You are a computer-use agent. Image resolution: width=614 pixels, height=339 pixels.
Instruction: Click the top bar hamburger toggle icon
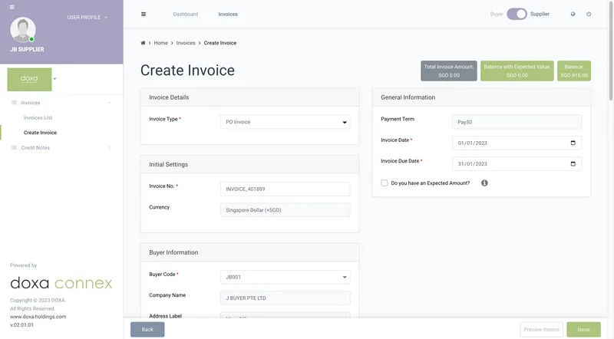pos(144,14)
